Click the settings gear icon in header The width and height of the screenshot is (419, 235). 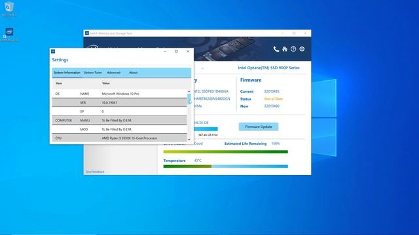302,49
